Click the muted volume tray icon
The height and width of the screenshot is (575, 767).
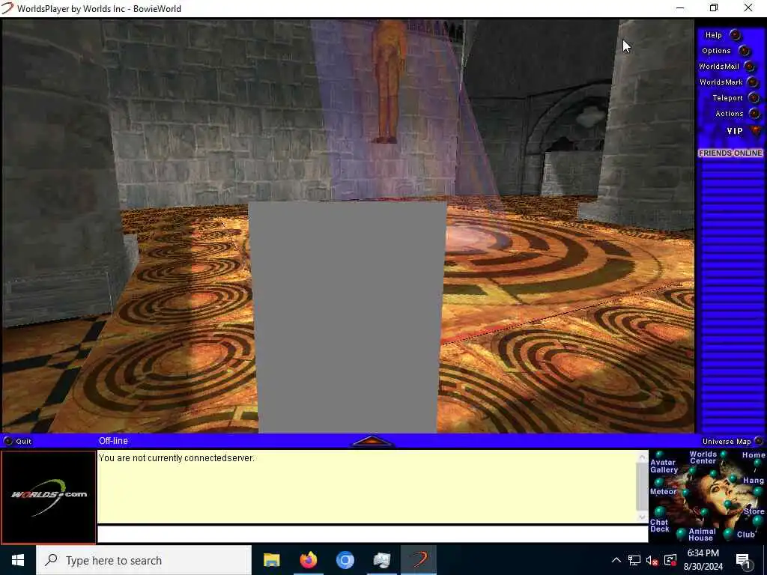(652, 560)
